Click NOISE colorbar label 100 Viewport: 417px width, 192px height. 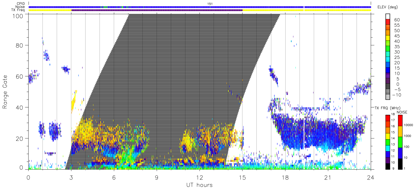406,147
